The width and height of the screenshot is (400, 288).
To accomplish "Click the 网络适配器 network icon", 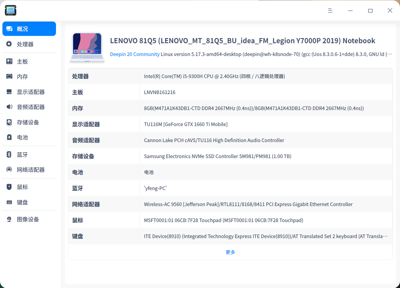I will (9, 170).
